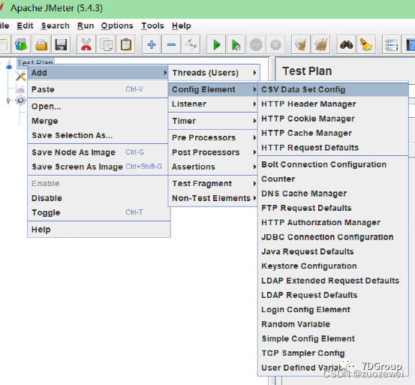Select HTTP Cookie Manager
415x385 pixels.
point(333,119)
